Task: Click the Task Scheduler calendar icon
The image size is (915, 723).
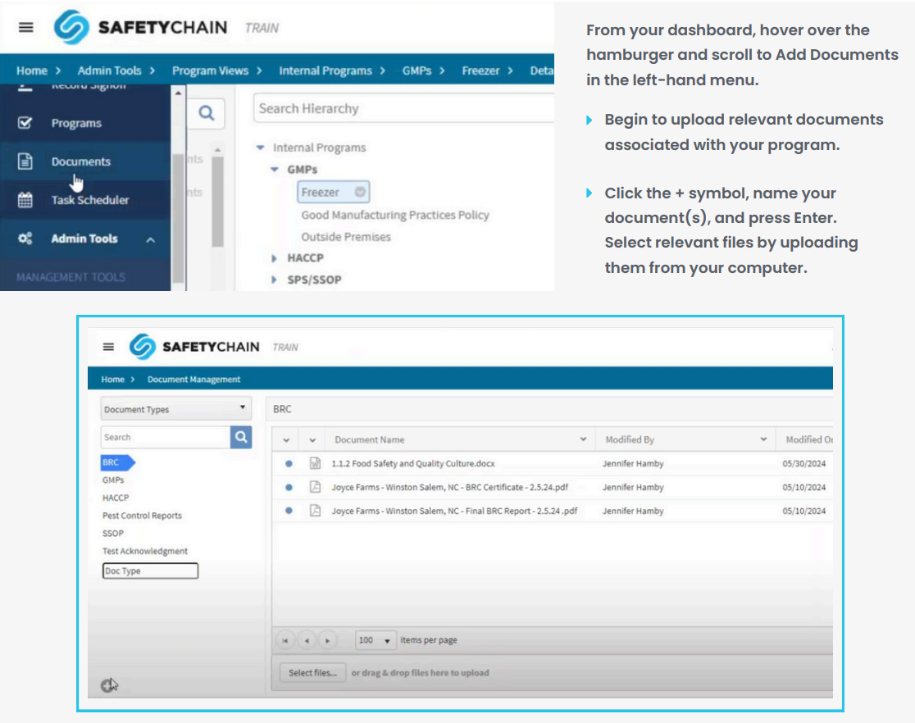Action: tap(25, 200)
